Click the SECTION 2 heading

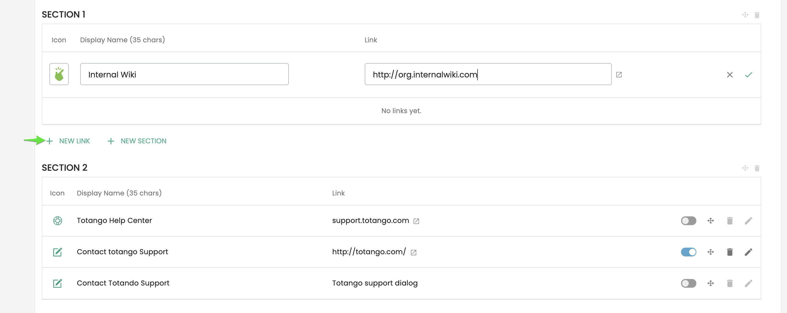tap(65, 168)
